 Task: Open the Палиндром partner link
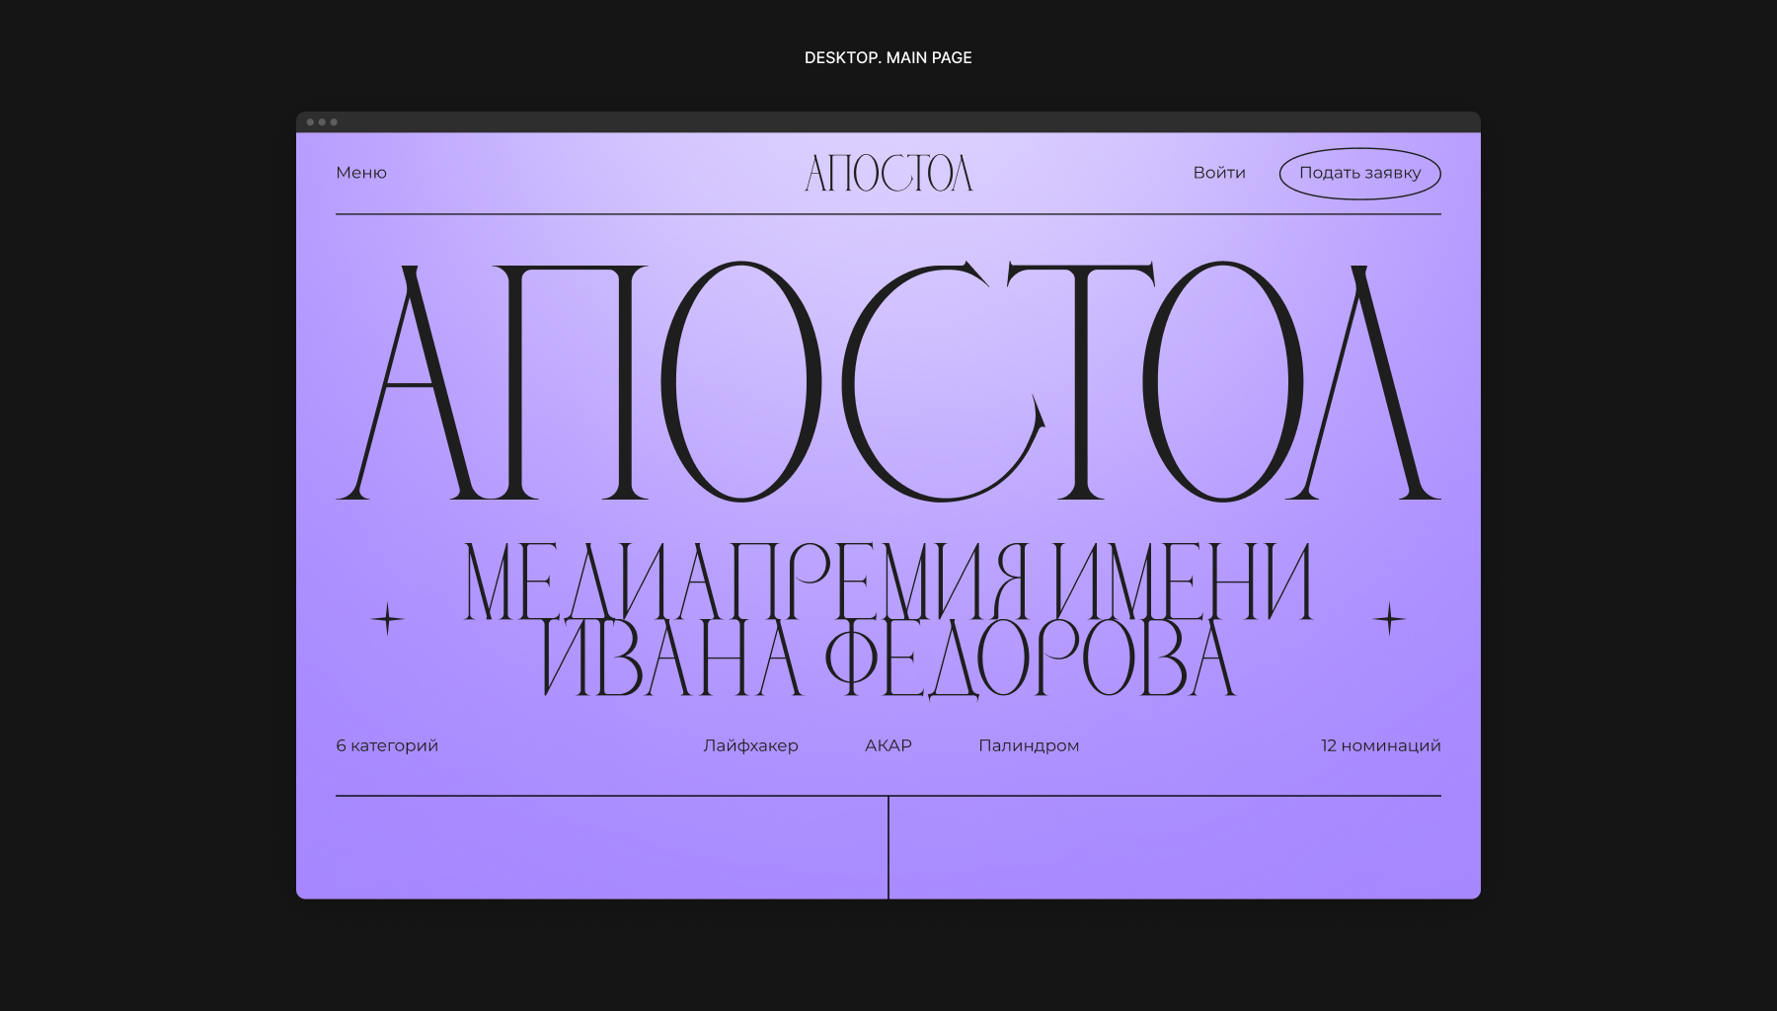click(1029, 745)
